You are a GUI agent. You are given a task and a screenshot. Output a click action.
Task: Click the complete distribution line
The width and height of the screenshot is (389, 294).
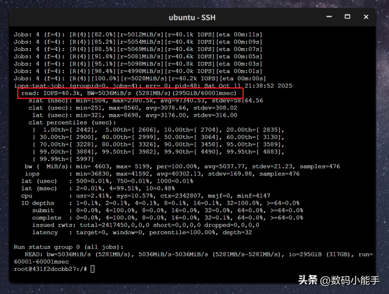[x=168, y=217]
